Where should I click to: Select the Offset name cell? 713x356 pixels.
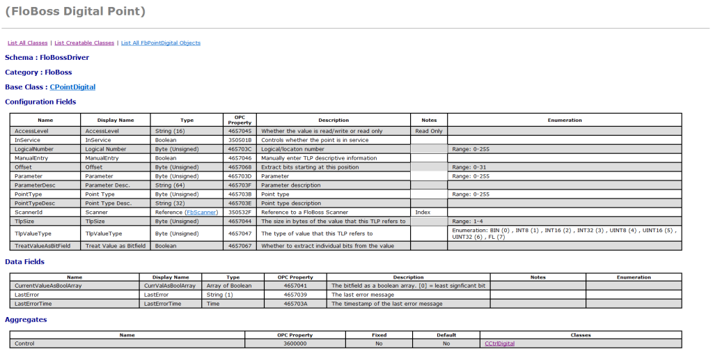(x=45, y=167)
